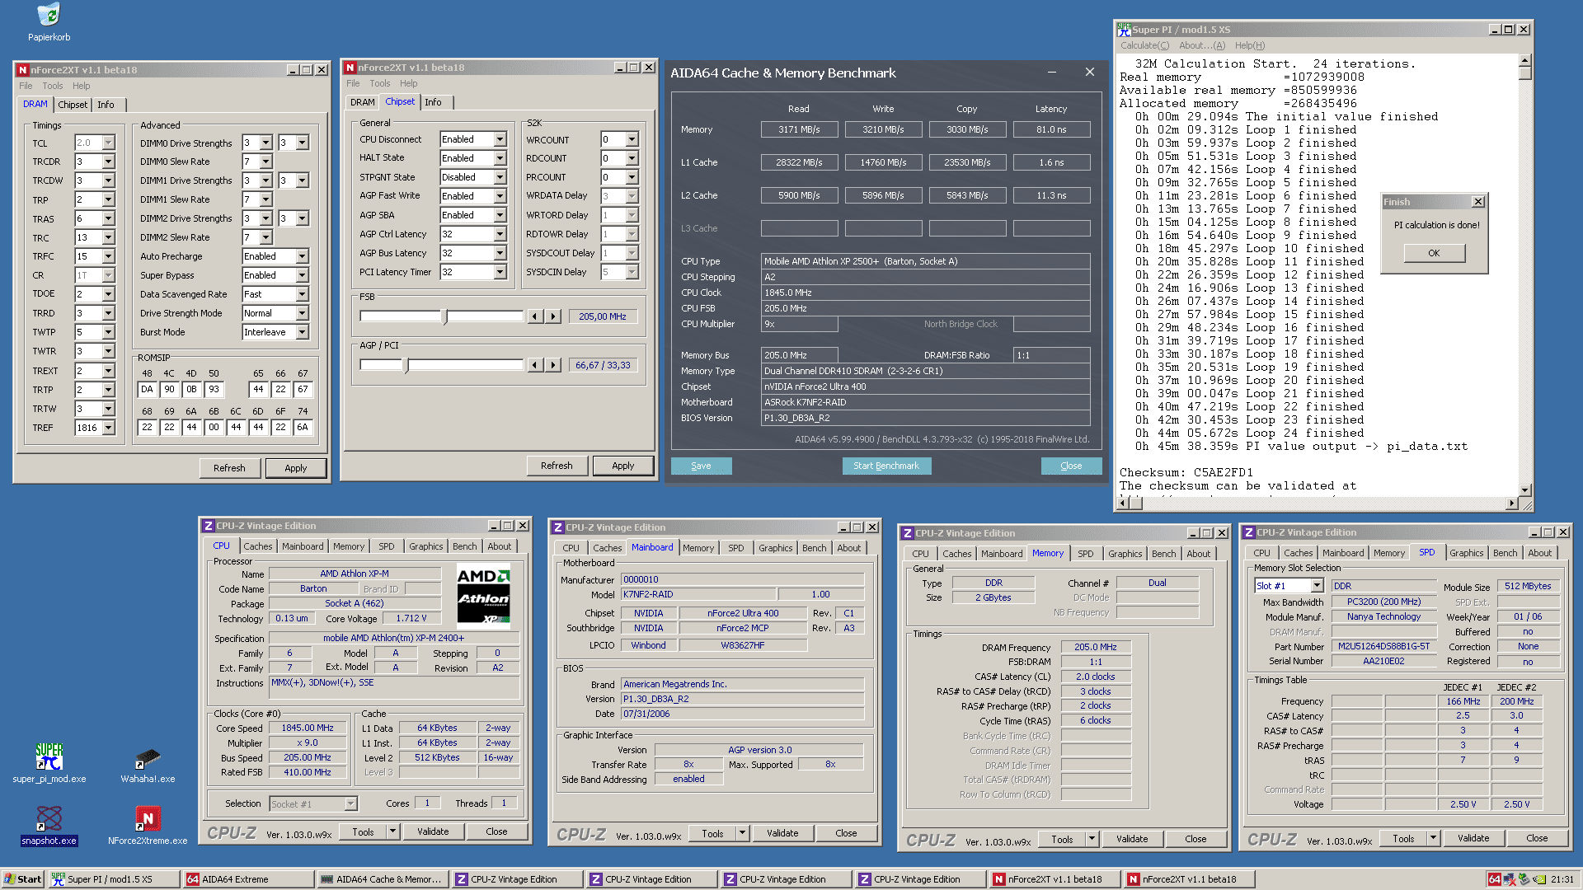This screenshot has height=890, width=1583.
Task: Expand Burst Mode dropdown
Action: coord(302,332)
